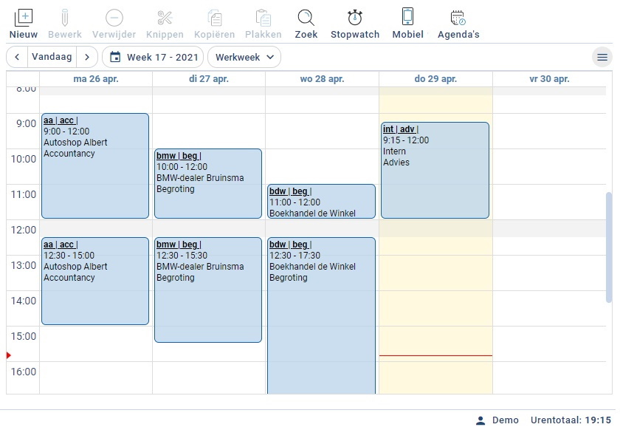The height and width of the screenshot is (427, 620).
Task: Click the Kopiëren copy icon
Action: (x=215, y=18)
